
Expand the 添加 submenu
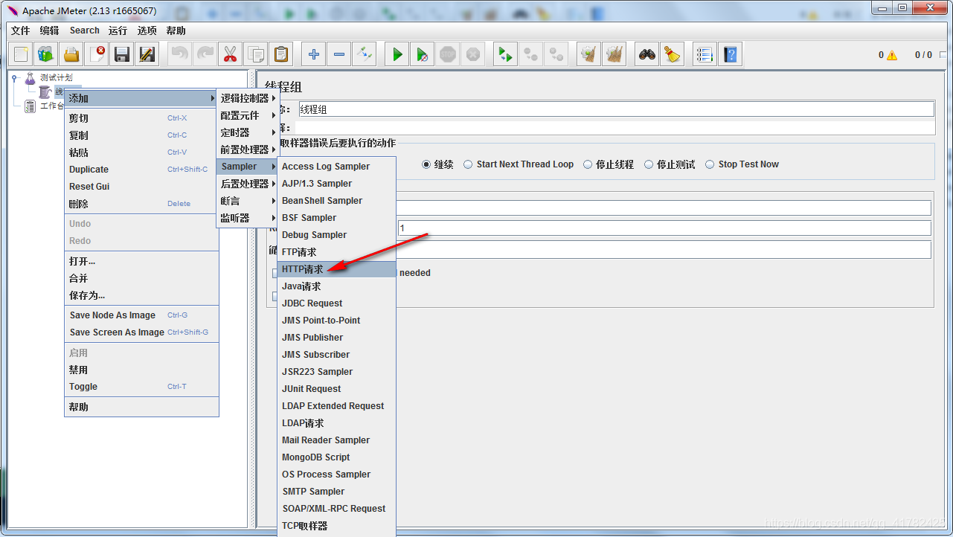[x=141, y=98]
